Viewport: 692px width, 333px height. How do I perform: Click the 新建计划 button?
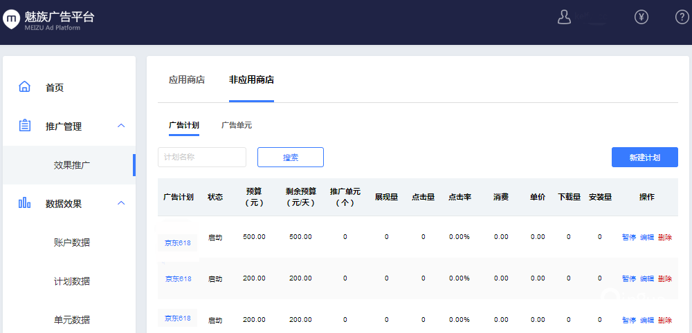[x=644, y=158]
